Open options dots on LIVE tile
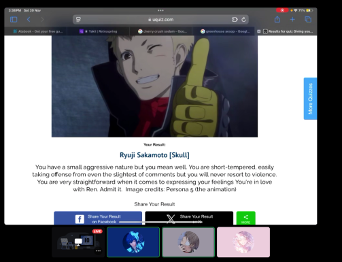 pyautogui.click(x=98, y=250)
